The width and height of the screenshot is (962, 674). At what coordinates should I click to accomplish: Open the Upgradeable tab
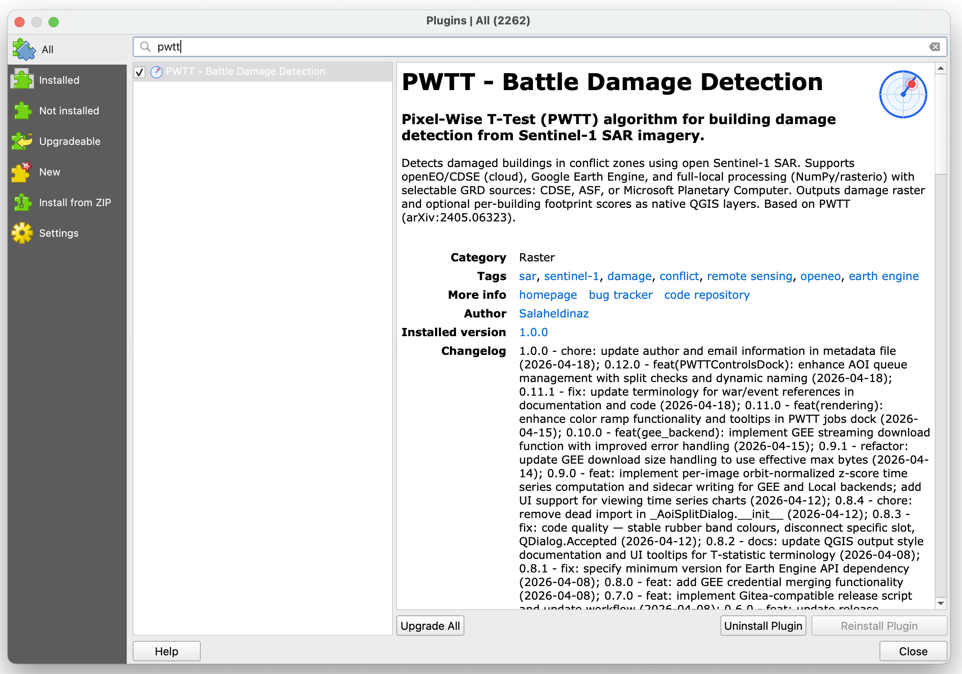(67, 141)
